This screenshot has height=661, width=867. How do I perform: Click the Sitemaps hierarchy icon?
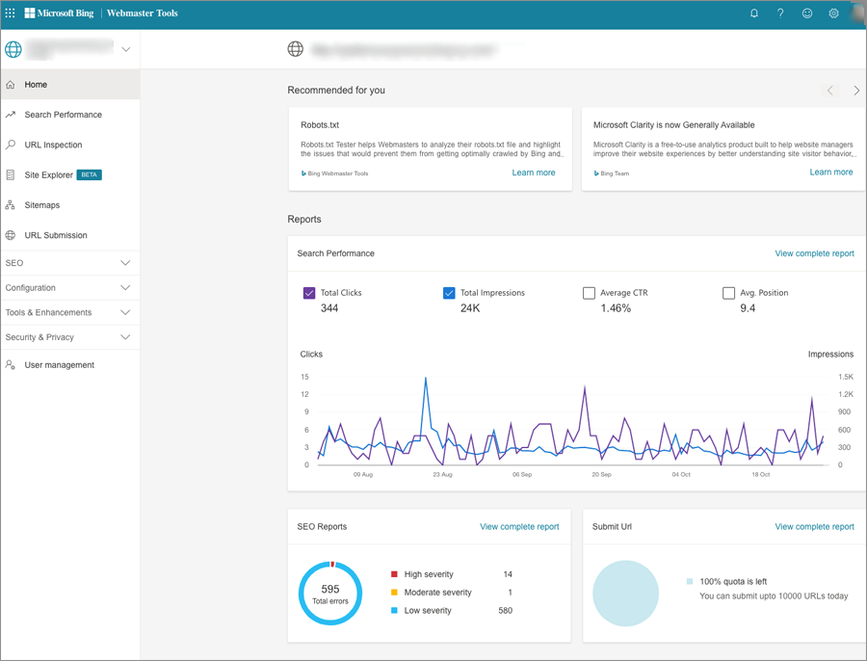[10, 204]
